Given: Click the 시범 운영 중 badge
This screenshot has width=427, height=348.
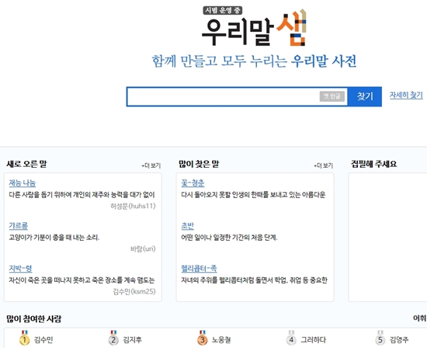Looking at the screenshot, I should tap(223, 10).
